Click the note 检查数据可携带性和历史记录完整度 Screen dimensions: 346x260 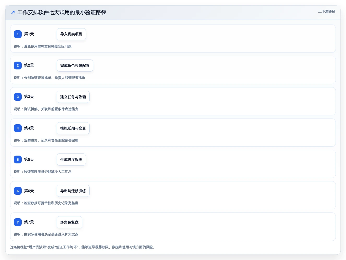click(51, 203)
